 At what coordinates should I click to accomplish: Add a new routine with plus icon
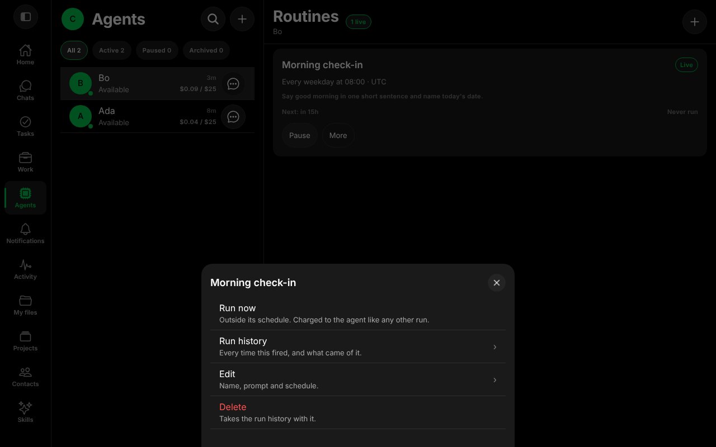(x=695, y=22)
